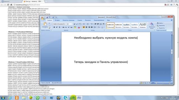The width and height of the screenshot is (179, 100).
Task: Open the line spacing dropdown
Action: pyautogui.click(x=95, y=27)
